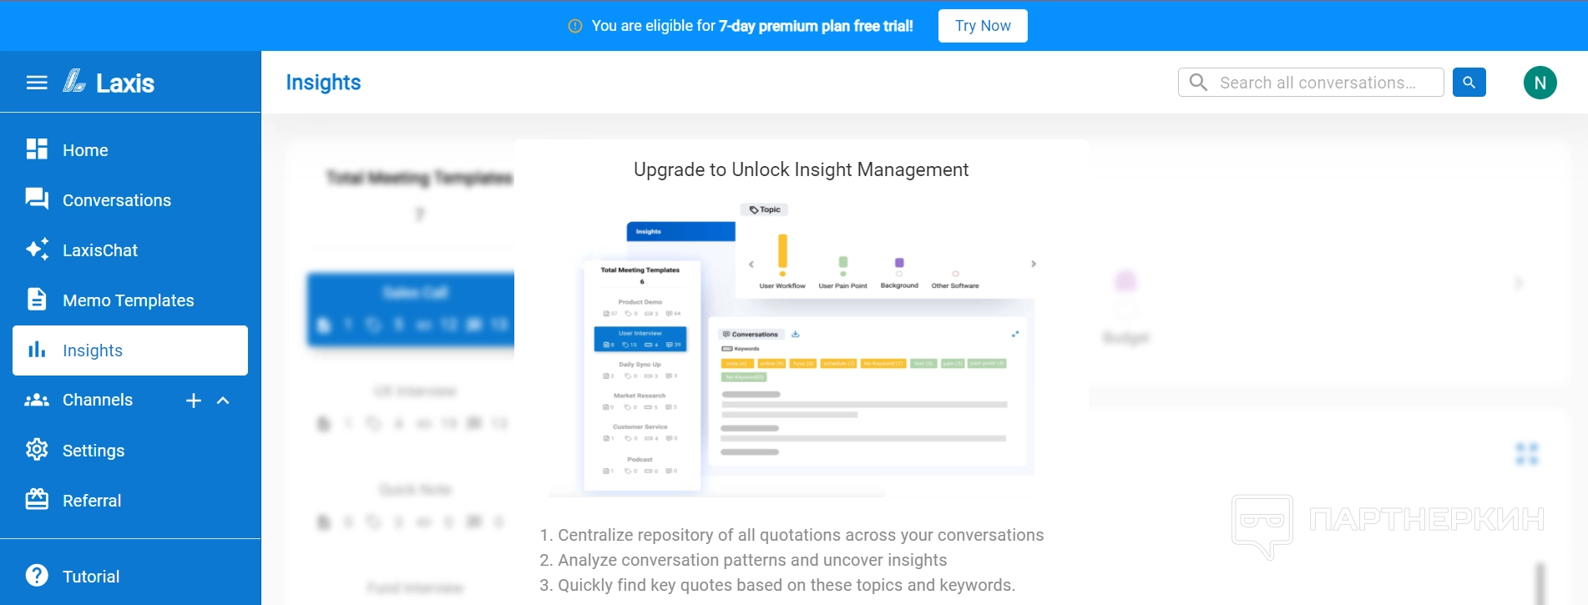Click the Laxis logo

click(x=109, y=82)
